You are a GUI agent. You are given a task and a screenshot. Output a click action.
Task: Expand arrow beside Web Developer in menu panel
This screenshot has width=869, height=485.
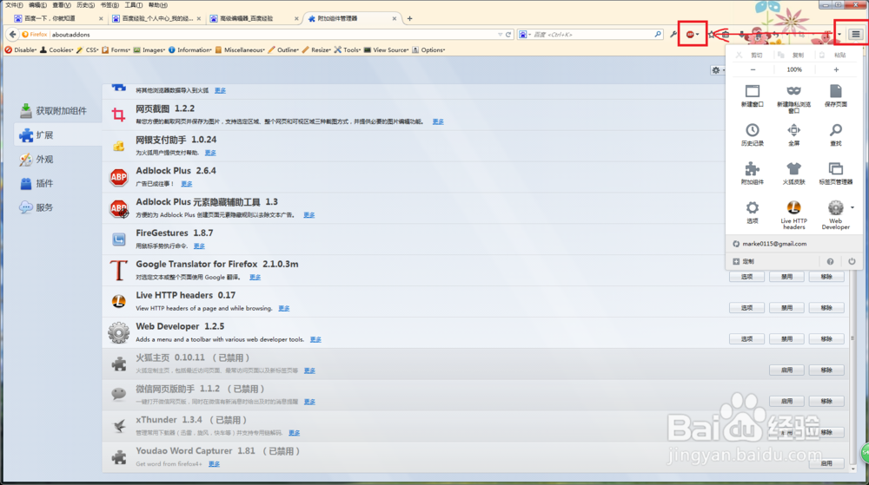pos(852,208)
